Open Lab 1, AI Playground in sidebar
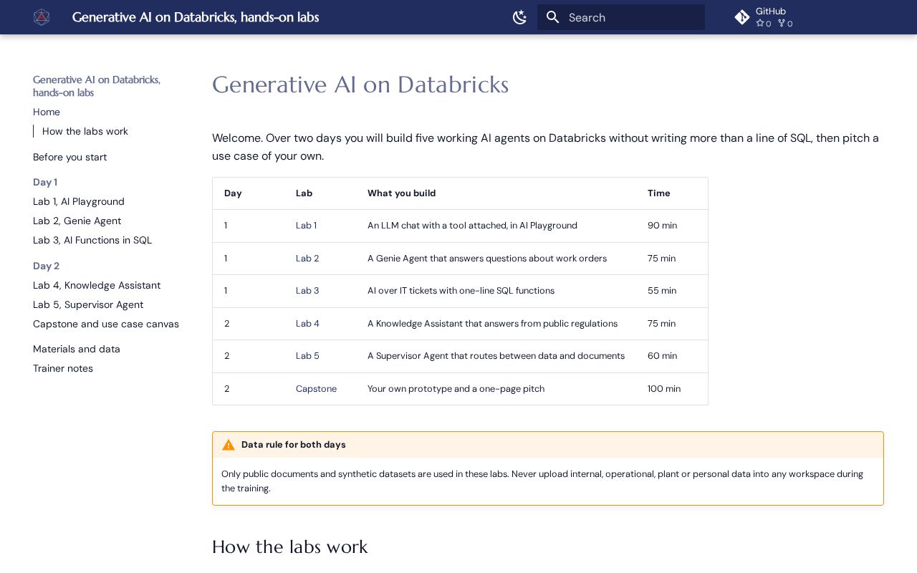Image resolution: width=917 pixels, height=573 pixels. [x=79, y=201]
